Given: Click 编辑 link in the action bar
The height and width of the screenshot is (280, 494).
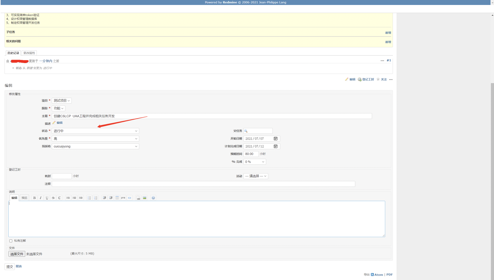Looking at the screenshot, I should [x=350, y=79].
